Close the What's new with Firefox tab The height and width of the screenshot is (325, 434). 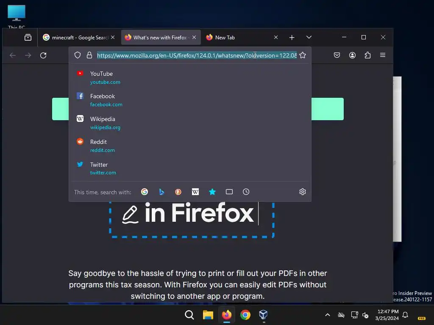coord(194,37)
